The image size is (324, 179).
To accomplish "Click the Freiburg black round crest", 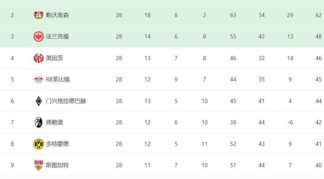I will (x=38, y=122).
